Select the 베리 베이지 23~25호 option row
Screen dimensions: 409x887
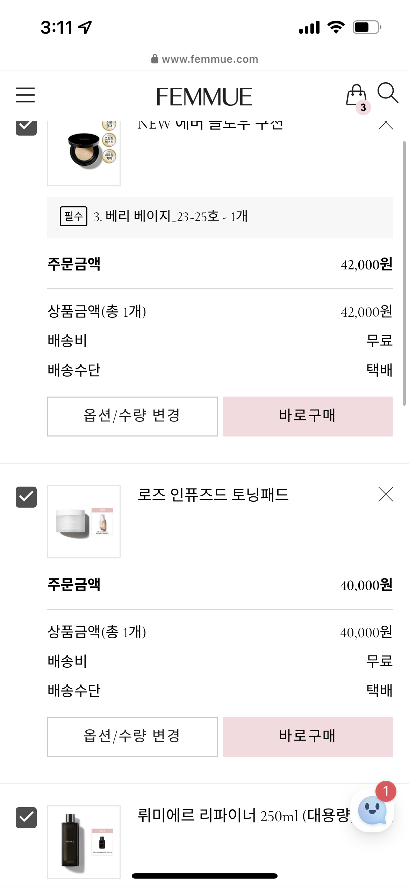click(220, 217)
